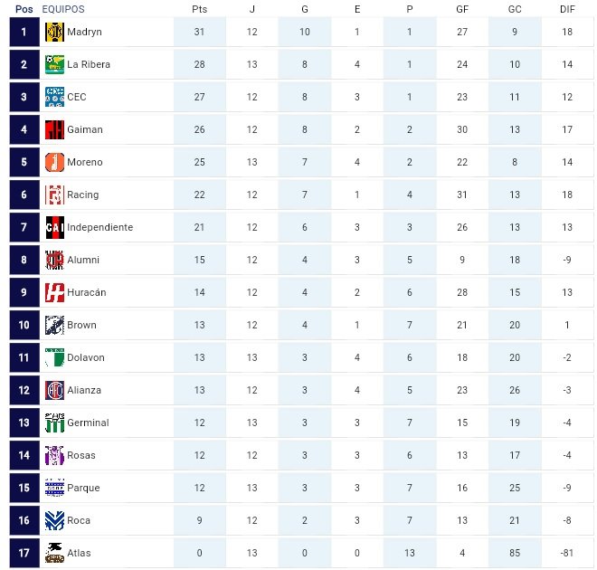Click position badge number 10
This screenshot has height=570, width=597.
click(x=24, y=325)
